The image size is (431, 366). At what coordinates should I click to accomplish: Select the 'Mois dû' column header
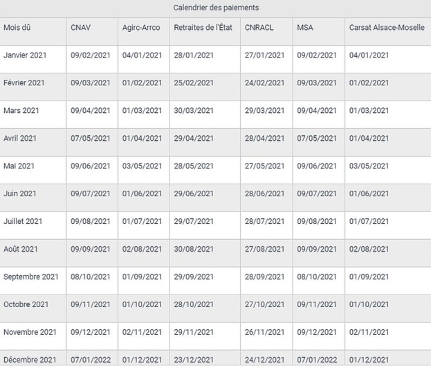click(17, 28)
